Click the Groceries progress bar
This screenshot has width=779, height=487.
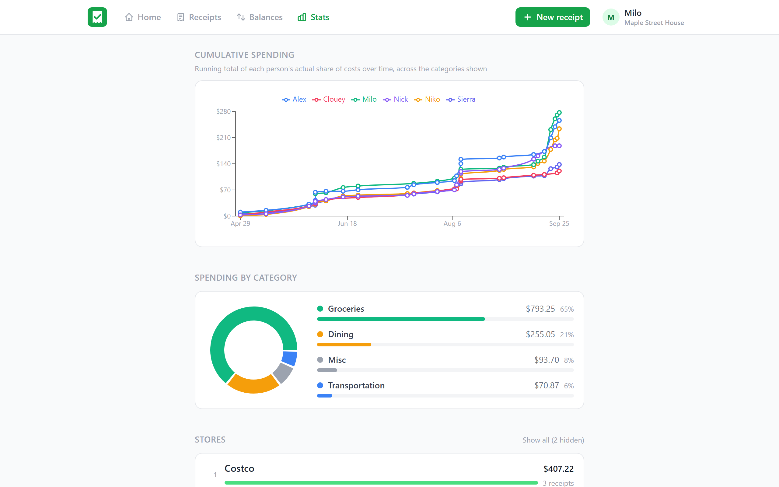[445, 319]
